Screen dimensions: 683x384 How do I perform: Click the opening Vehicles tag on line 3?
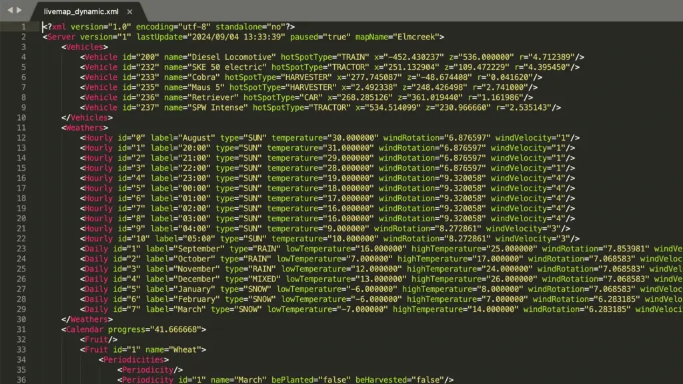[85, 47]
